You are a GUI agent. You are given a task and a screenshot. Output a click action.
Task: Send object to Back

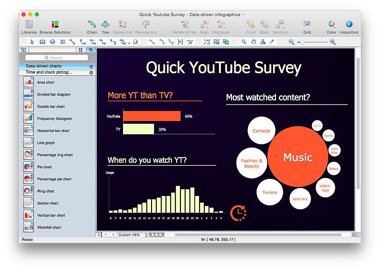264,27
